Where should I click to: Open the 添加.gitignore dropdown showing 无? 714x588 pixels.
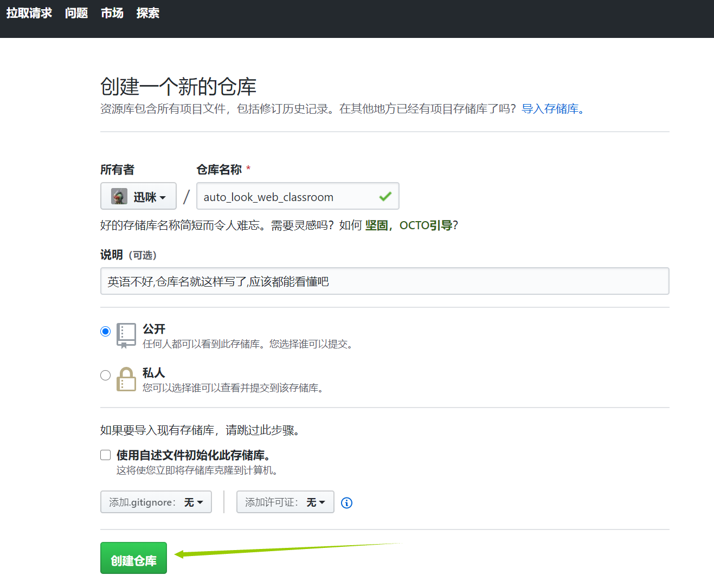(x=156, y=502)
